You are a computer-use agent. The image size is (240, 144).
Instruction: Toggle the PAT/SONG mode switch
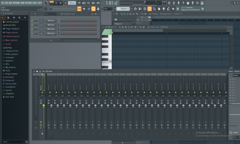[51, 3]
